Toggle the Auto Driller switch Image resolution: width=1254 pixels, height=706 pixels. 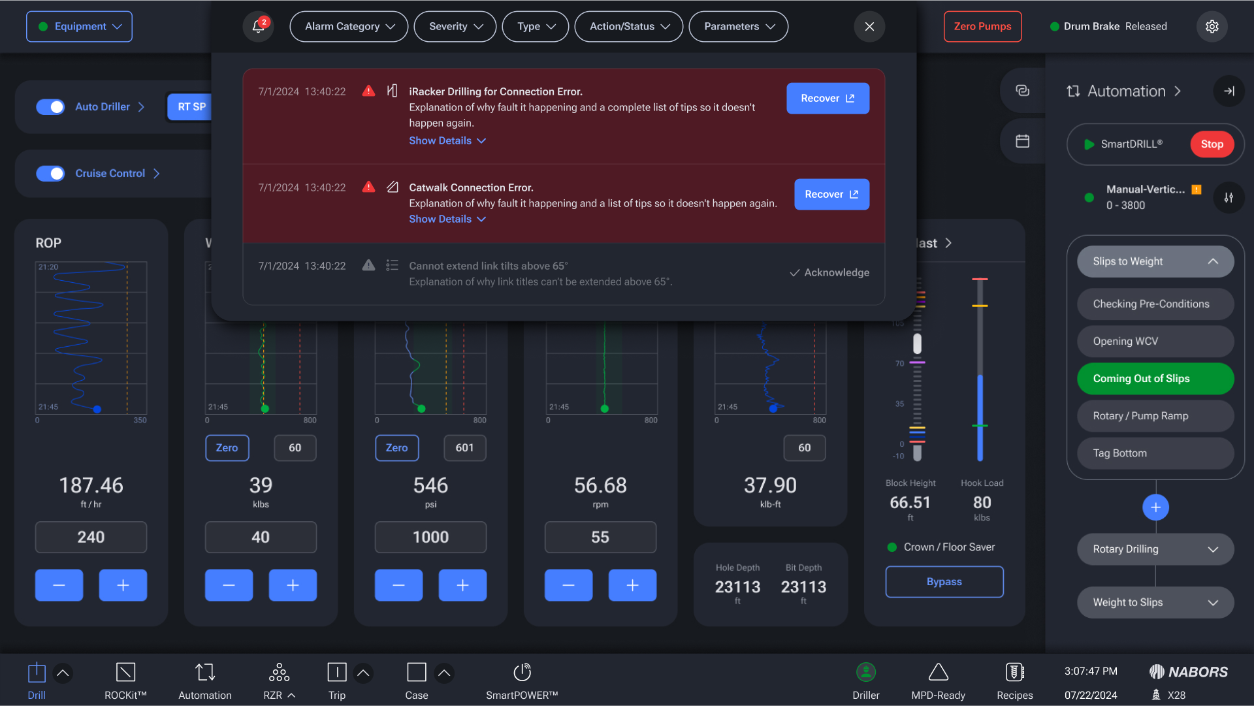(x=50, y=106)
